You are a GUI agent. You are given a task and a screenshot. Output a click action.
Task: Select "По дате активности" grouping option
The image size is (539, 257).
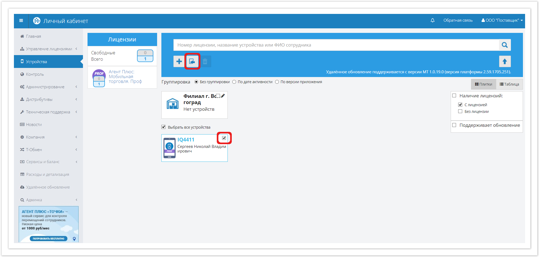click(x=234, y=82)
